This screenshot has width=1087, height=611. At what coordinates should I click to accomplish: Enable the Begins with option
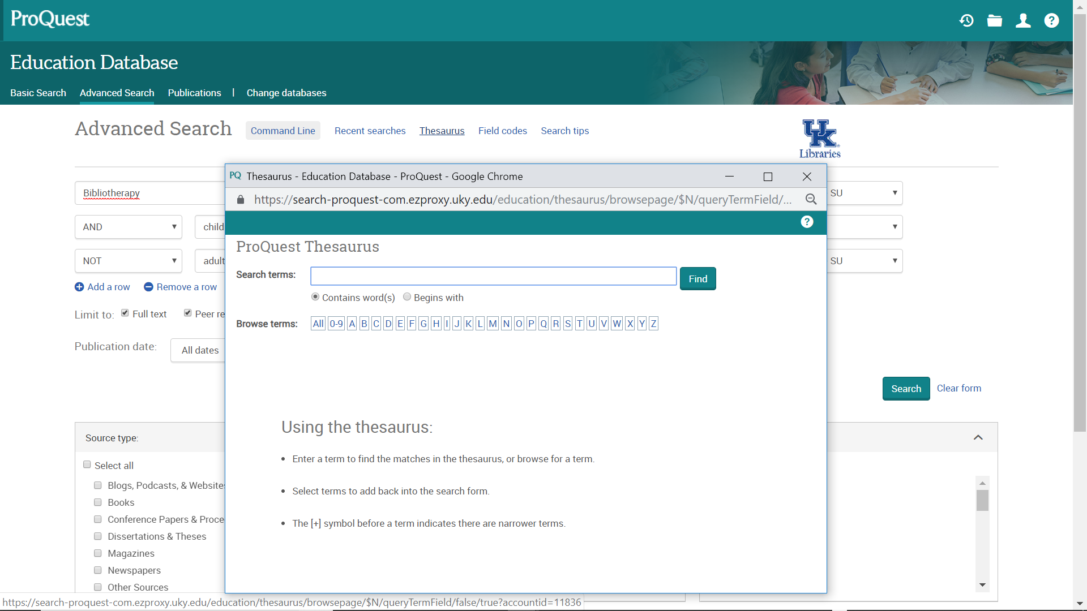407,296
